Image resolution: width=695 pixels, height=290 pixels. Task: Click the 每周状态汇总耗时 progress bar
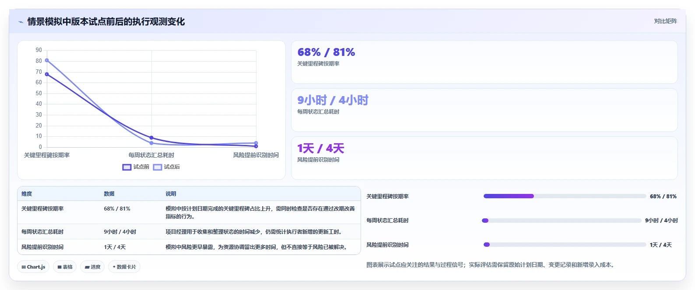click(x=562, y=221)
